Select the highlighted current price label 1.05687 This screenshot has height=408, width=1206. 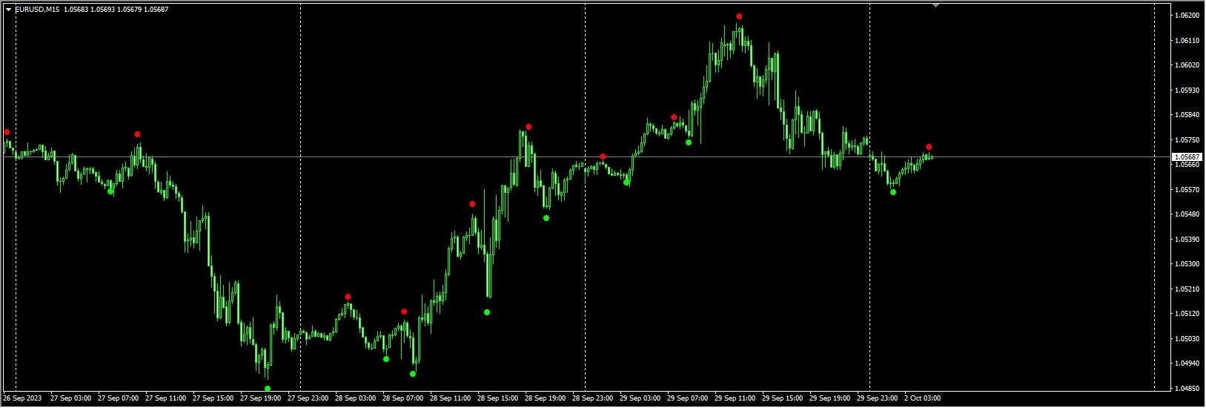coord(1187,157)
